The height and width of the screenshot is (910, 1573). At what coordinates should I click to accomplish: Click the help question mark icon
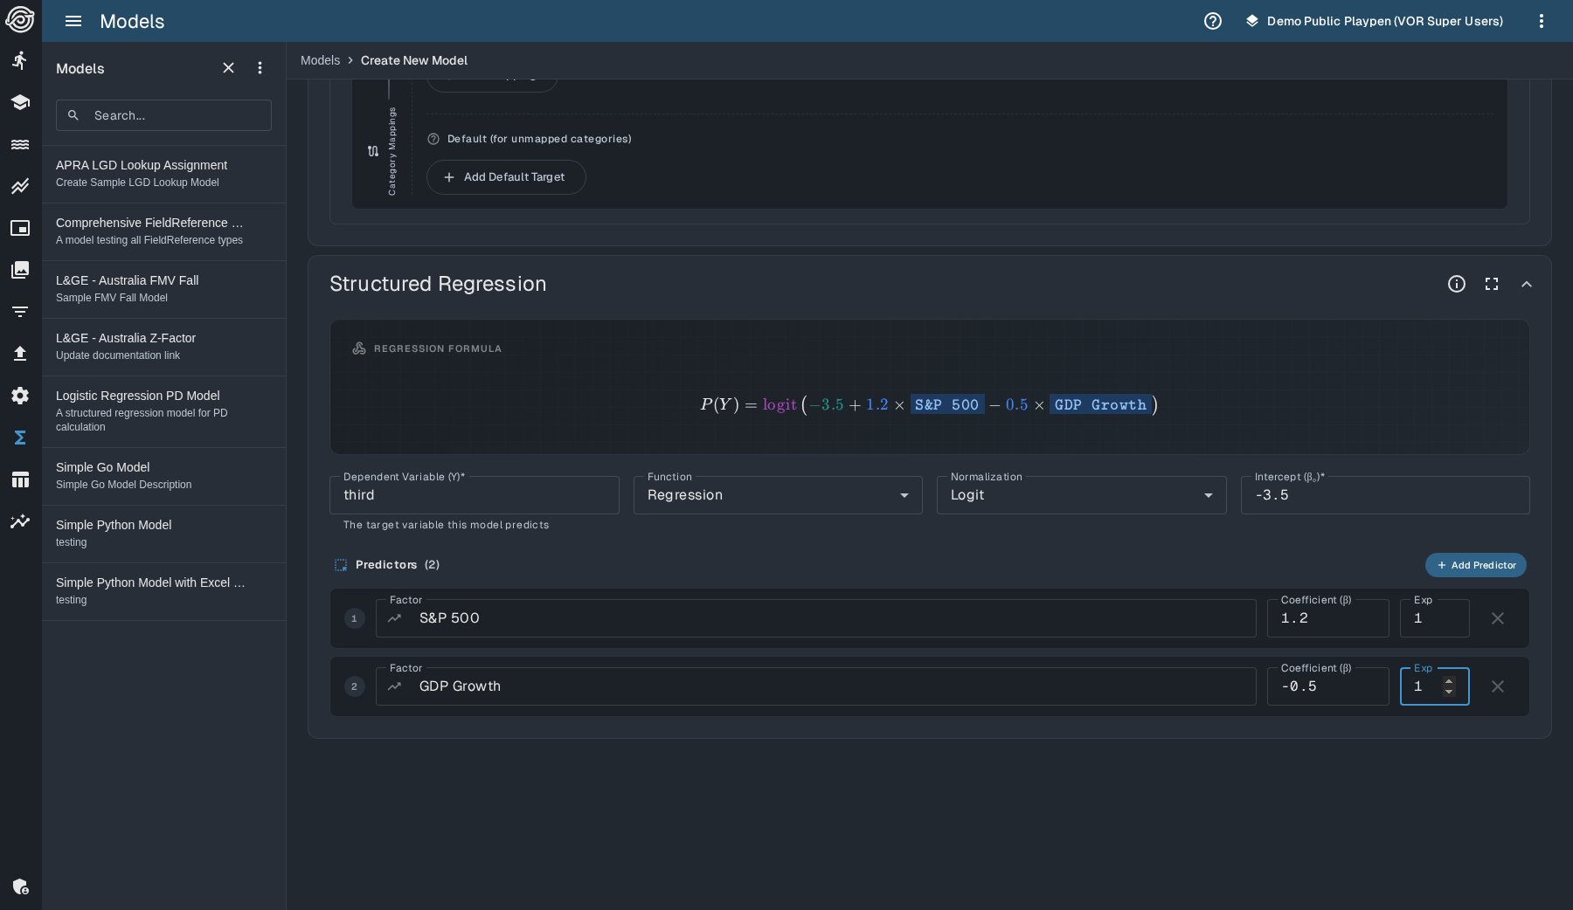click(x=1213, y=21)
